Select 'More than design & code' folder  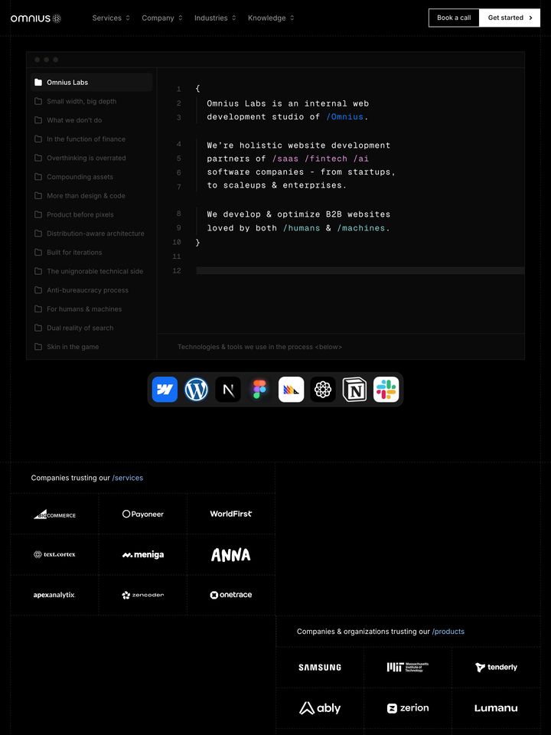coord(91,195)
